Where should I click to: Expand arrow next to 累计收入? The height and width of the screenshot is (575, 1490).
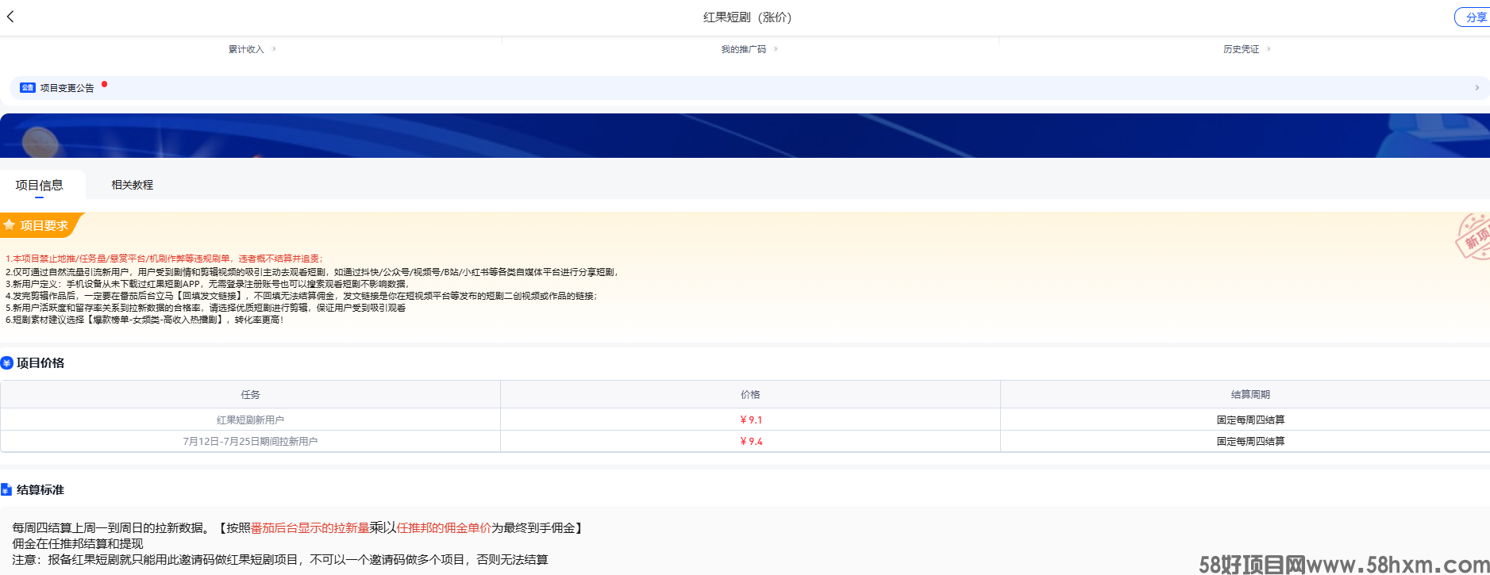tap(274, 49)
